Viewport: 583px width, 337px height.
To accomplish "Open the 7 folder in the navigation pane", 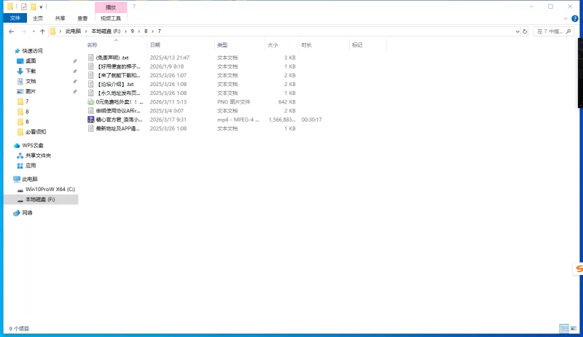I will [27, 101].
